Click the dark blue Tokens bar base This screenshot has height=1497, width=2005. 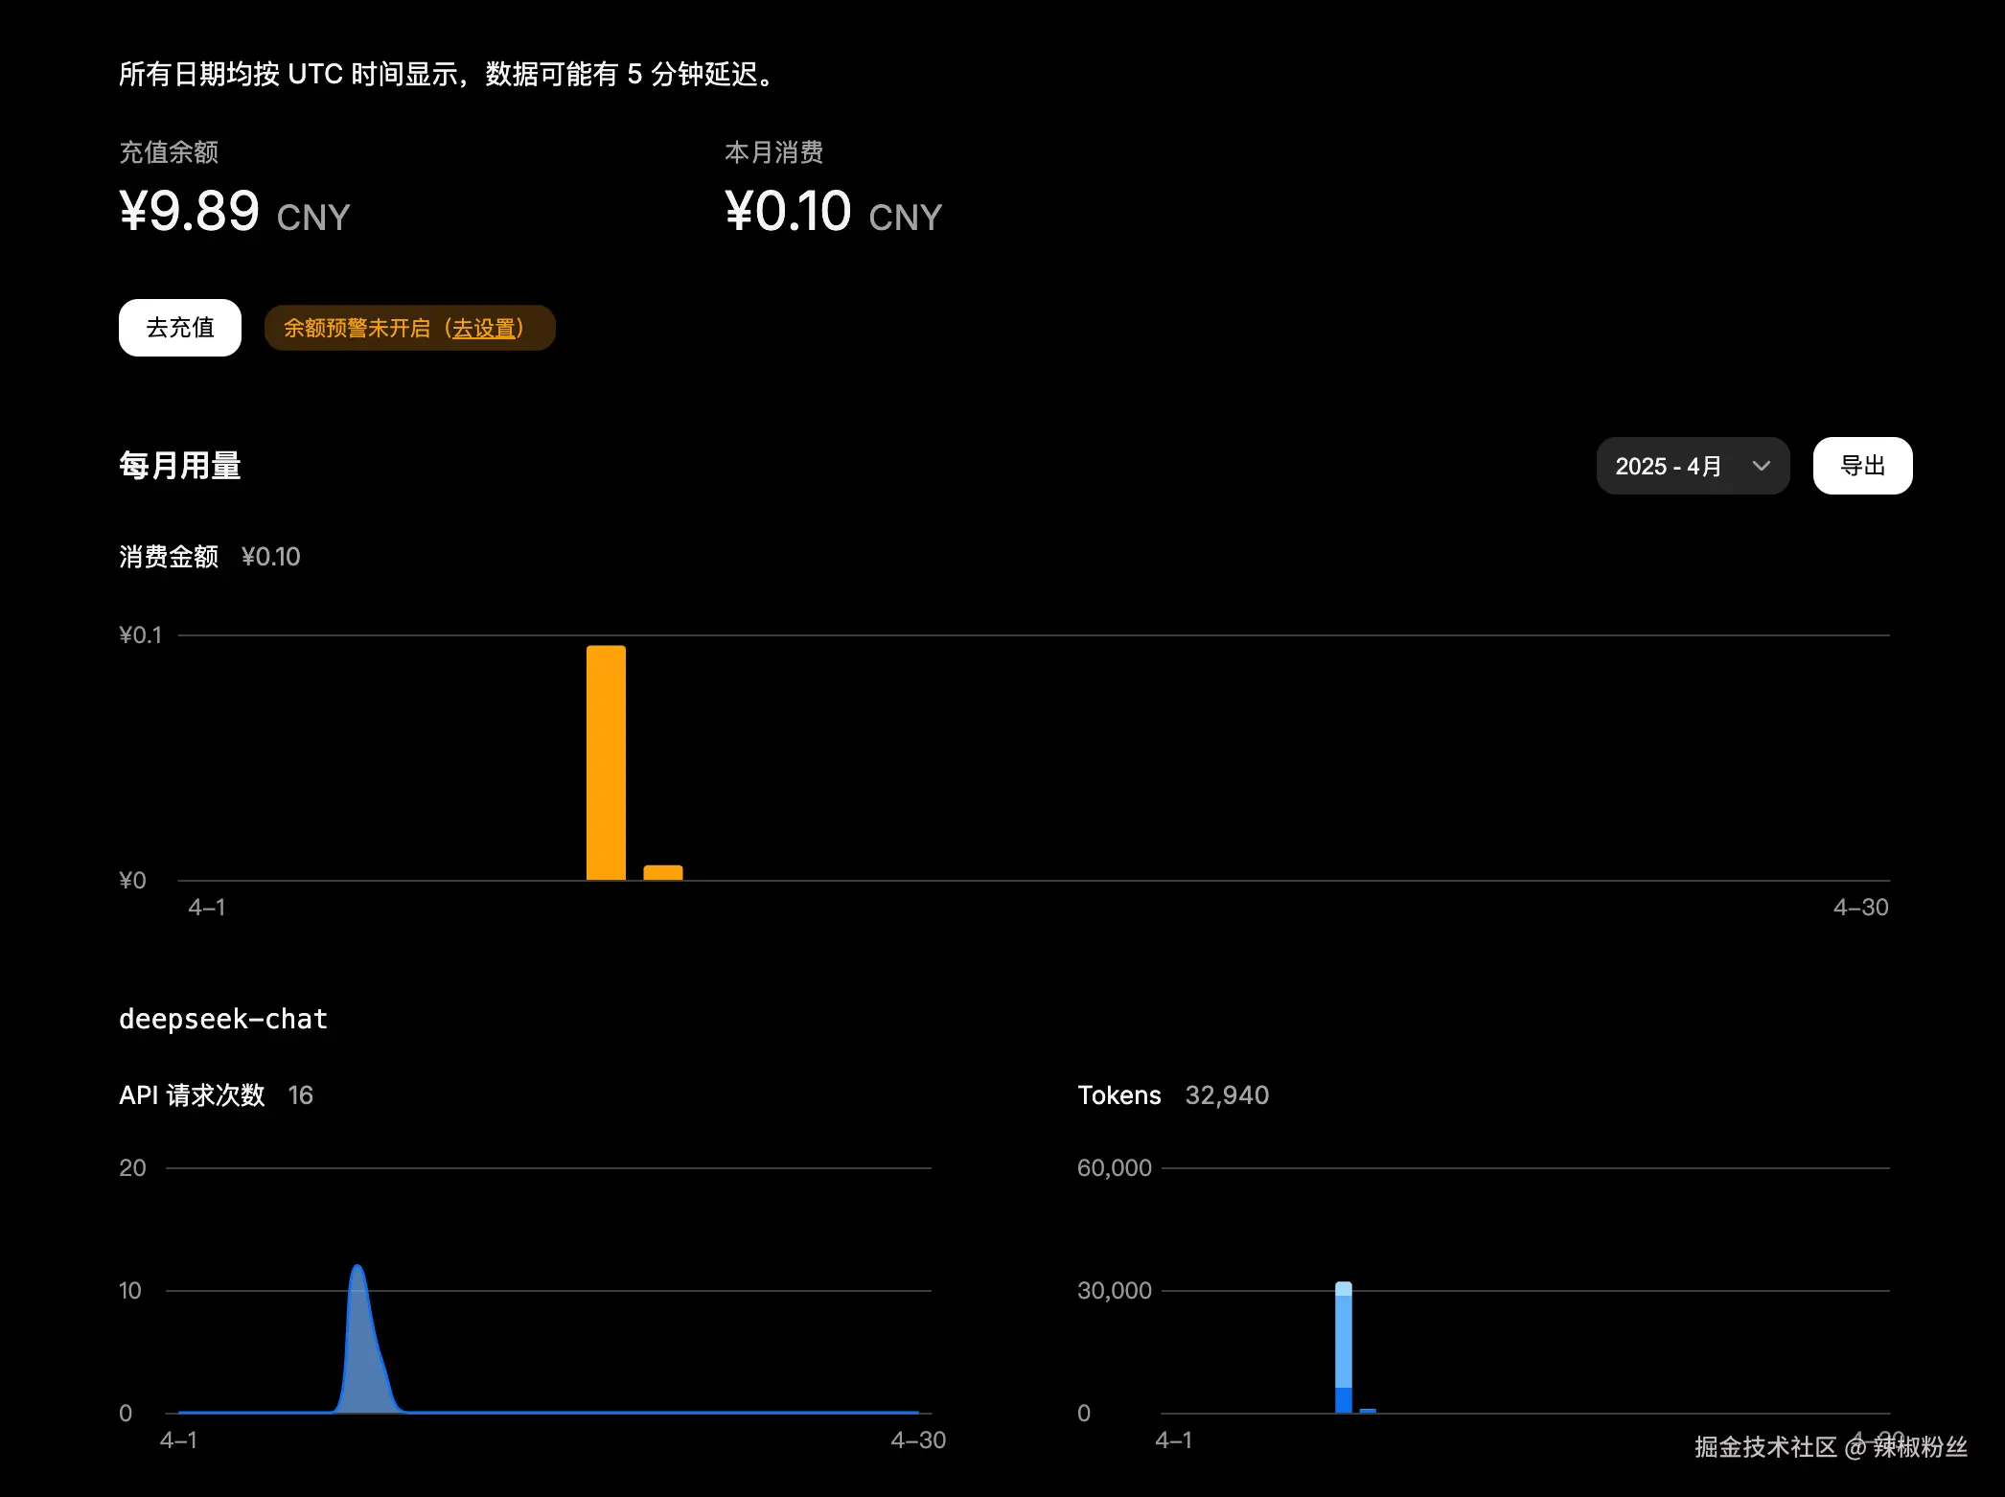click(x=1343, y=1400)
